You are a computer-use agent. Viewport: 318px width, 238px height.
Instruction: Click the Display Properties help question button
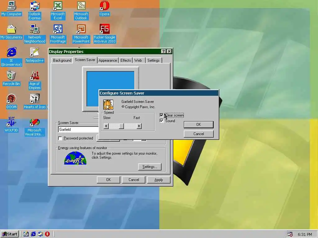click(x=163, y=51)
